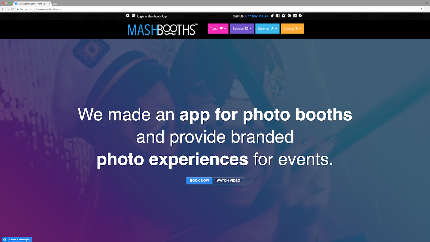The image size is (430, 242).
Task: Click the browser address bar
Action: [x=215, y=9]
